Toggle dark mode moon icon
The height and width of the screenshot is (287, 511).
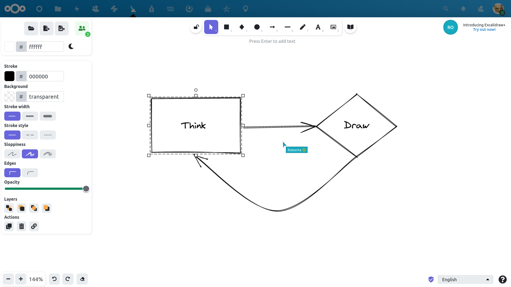(x=71, y=47)
